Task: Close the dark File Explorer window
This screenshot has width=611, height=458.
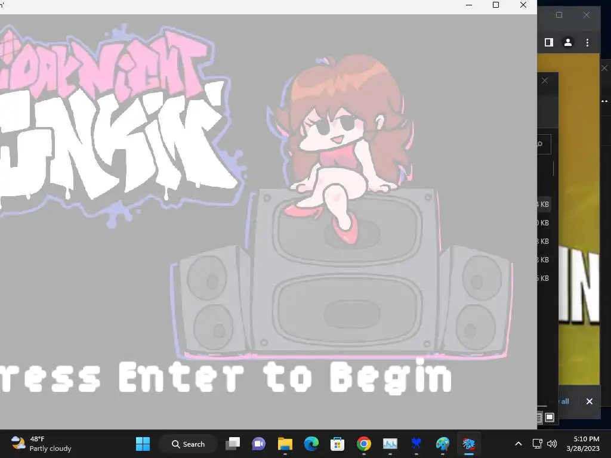Action: 545,81
